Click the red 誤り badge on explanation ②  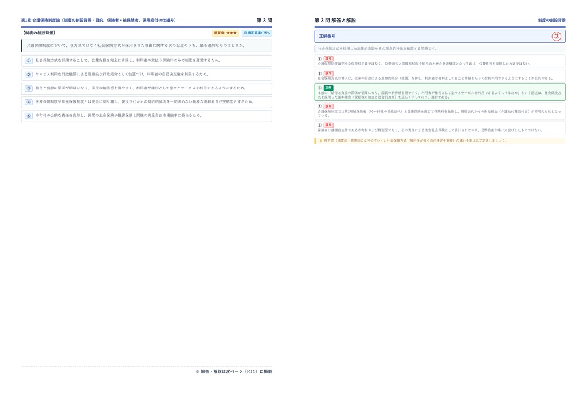coord(328,73)
